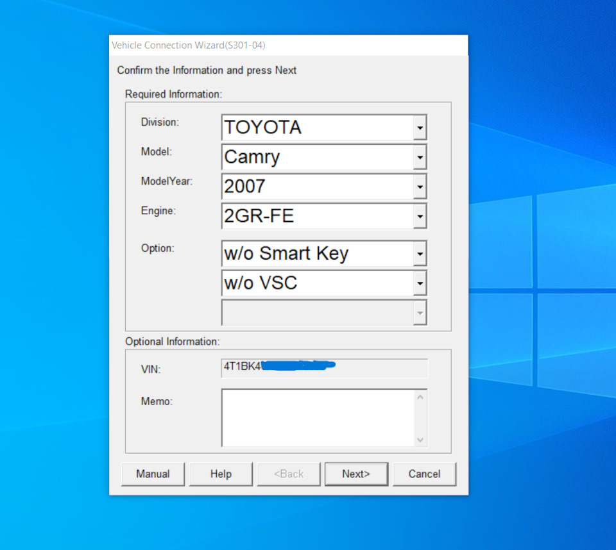
Task: Click the Model: label
Action: pos(157,151)
